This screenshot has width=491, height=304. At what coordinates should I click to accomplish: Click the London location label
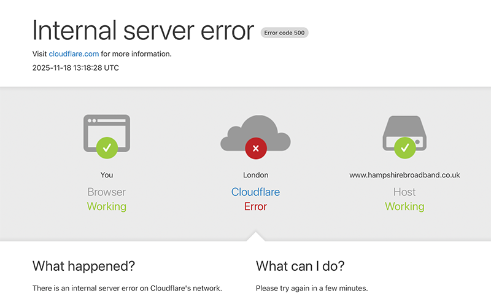255,175
